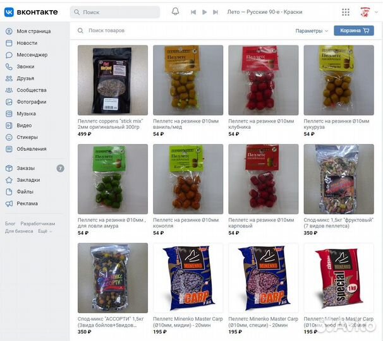Open Заказы with 7 badge

click(x=35, y=168)
